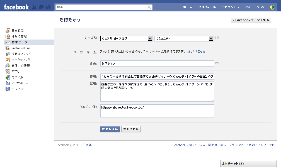Click Facebookページを見る button
This screenshot has width=281, height=167.
[251, 20]
